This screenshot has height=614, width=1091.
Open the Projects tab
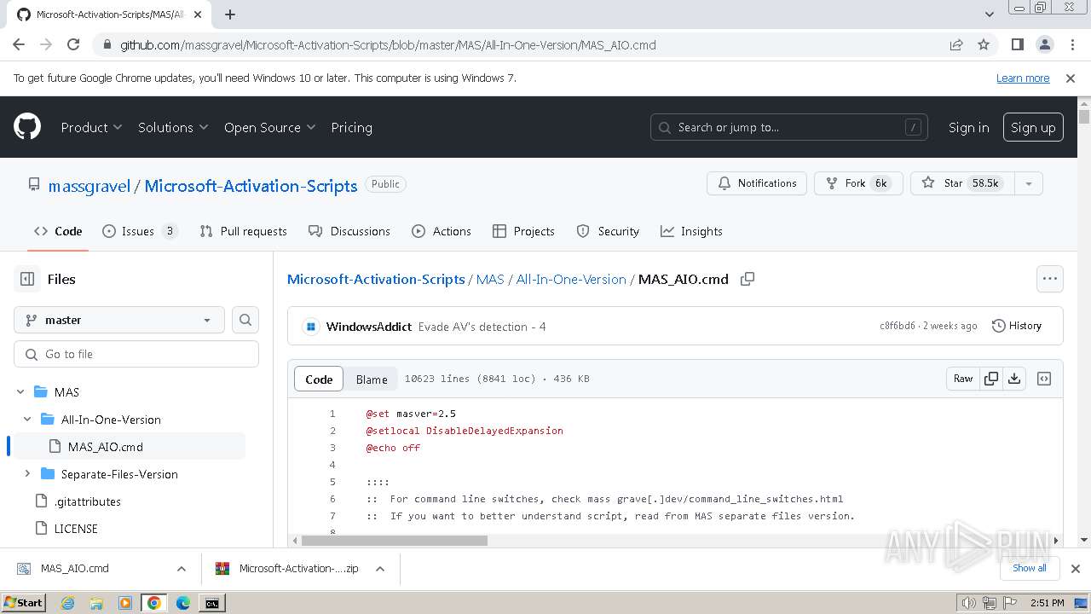click(x=523, y=231)
